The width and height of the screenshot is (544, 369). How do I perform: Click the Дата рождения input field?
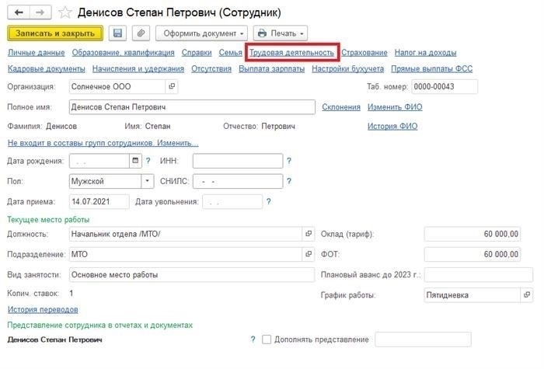coord(99,161)
